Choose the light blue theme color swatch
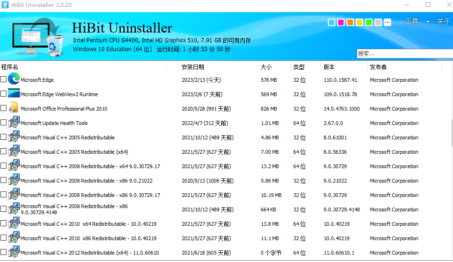453x262 pixels. click(332, 22)
